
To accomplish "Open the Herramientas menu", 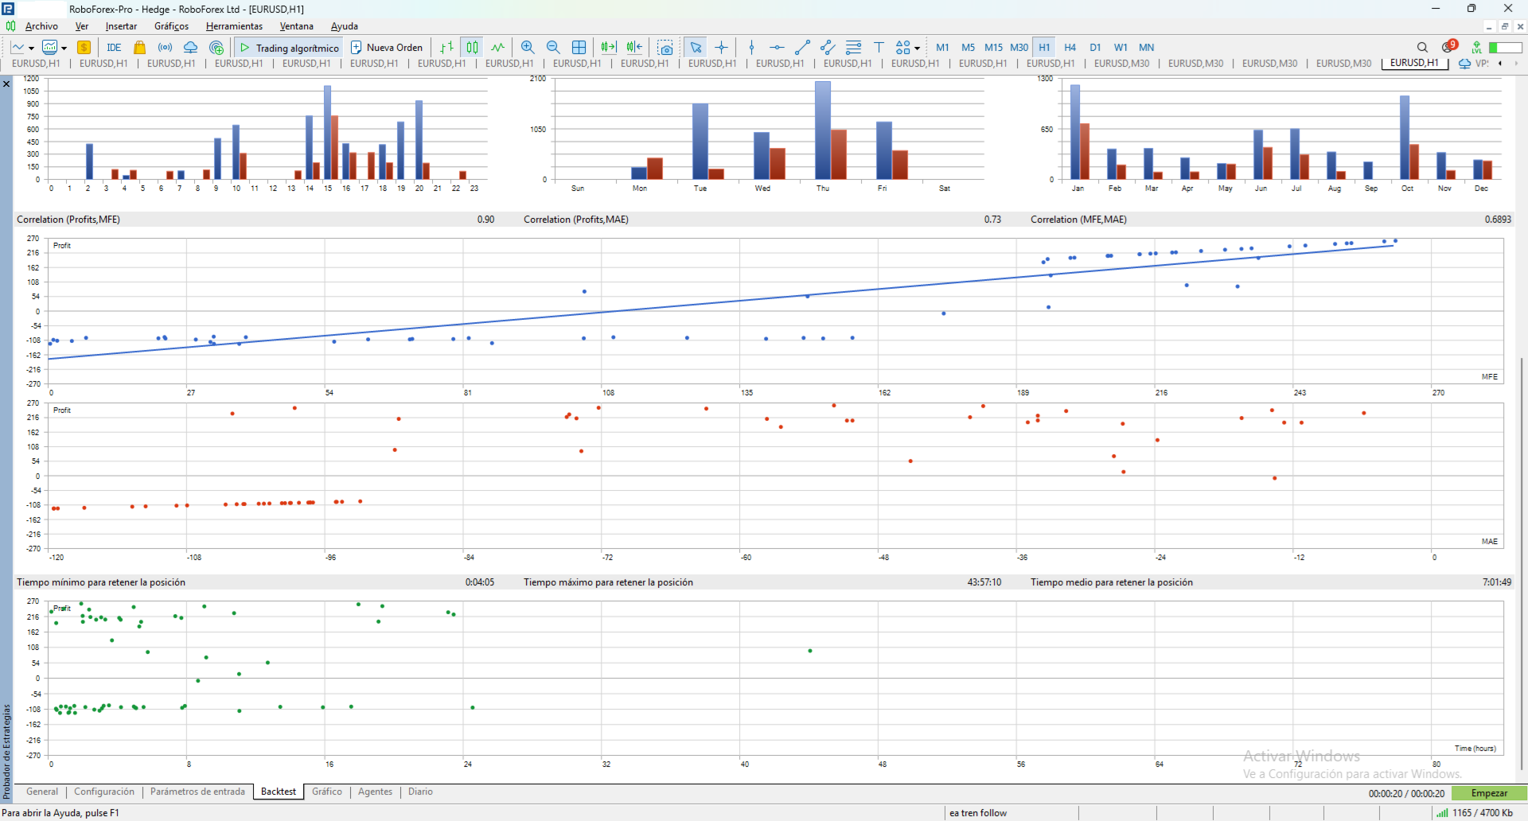I will (234, 26).
